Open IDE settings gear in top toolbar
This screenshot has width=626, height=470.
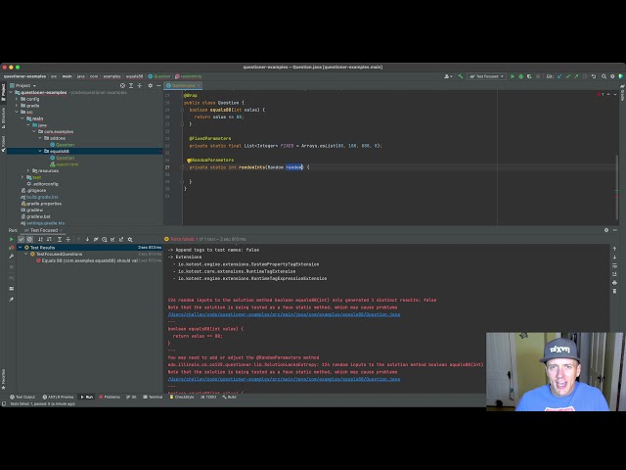pyautogui.click(x=612, y=76)
